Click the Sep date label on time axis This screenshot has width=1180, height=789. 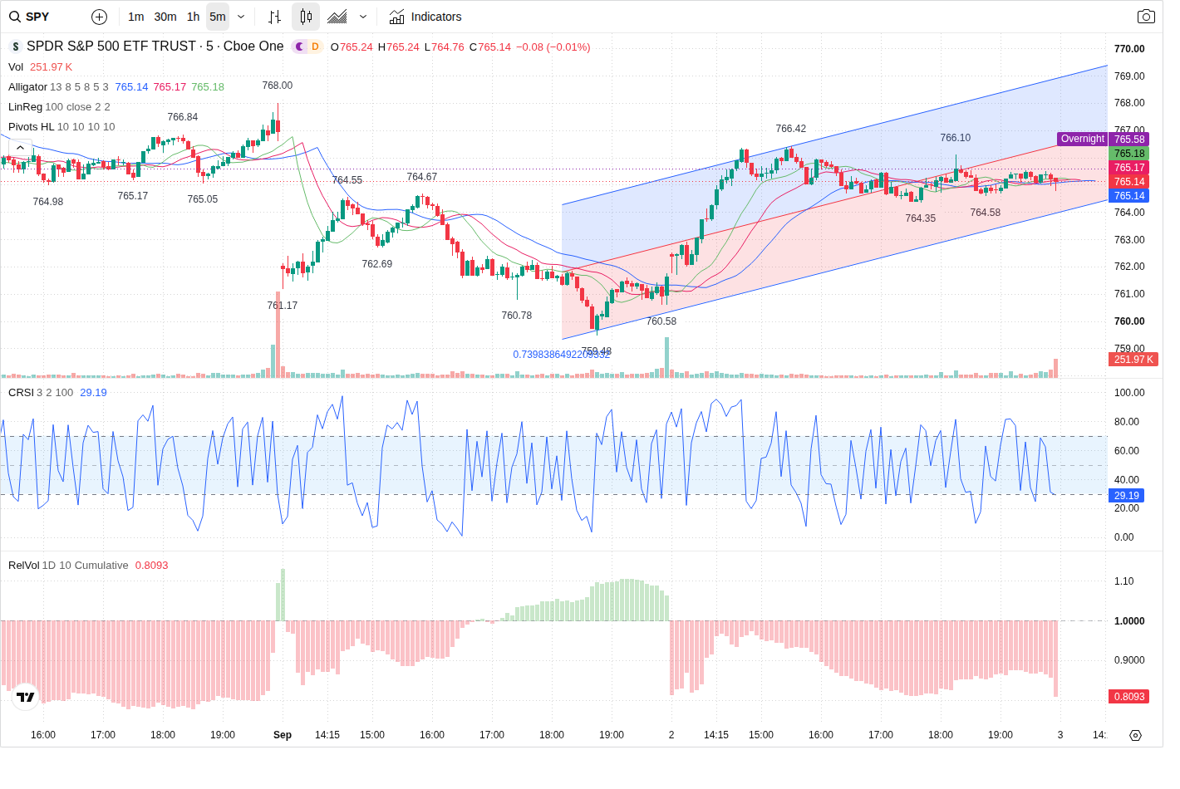tap(283, 735)
